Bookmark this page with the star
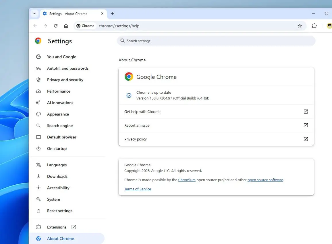Image resolution: width=332 pixels, height=244 pixels. click(300, 26)
